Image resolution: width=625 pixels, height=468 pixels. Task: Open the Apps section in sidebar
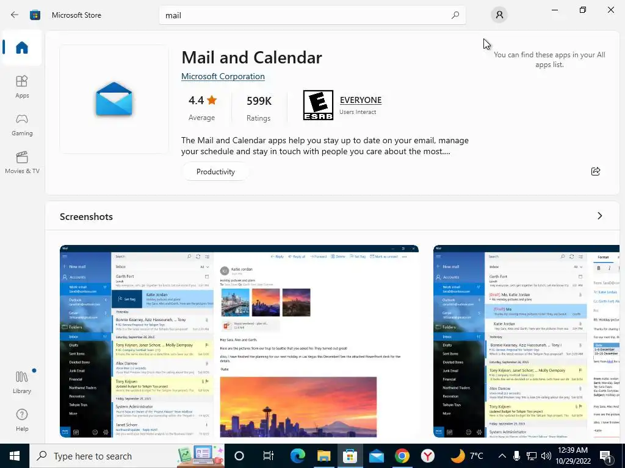22,87
